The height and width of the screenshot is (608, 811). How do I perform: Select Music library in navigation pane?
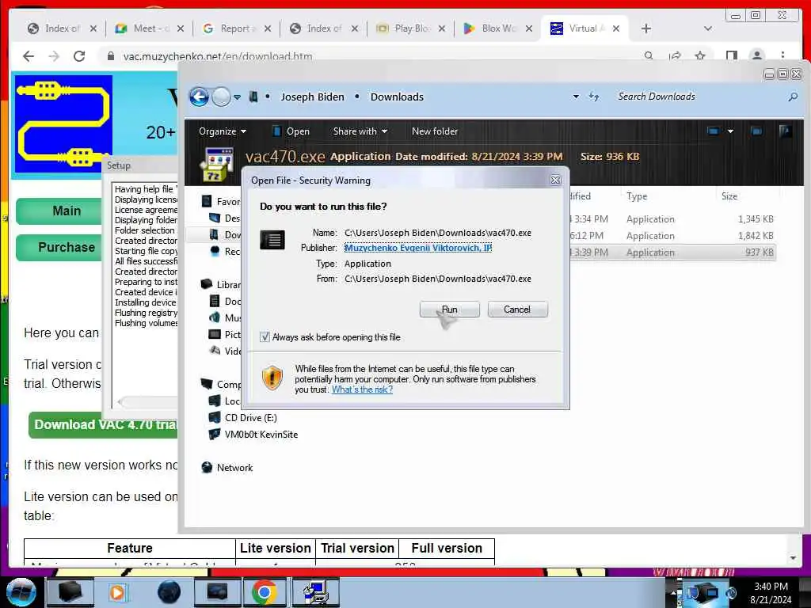click(x=226, y=317)
